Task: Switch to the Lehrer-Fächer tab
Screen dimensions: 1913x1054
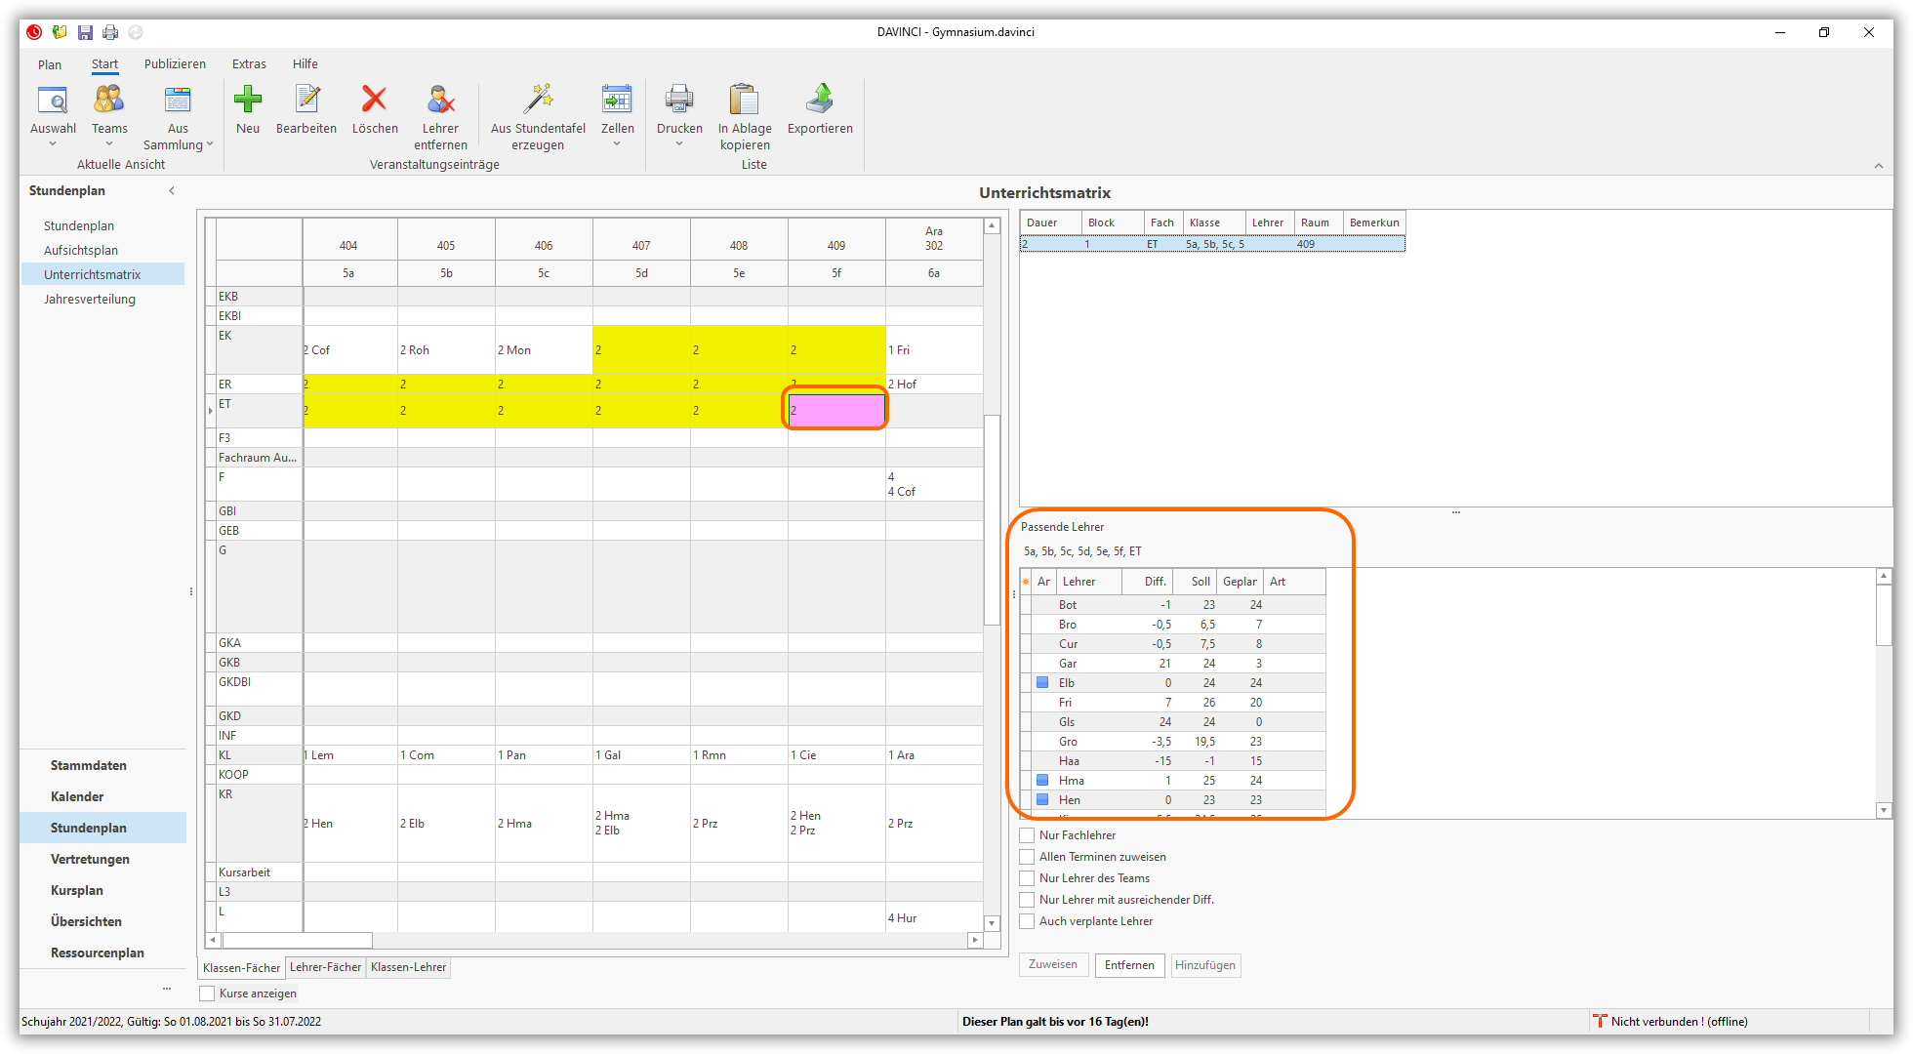Action: tap(325, 967)
